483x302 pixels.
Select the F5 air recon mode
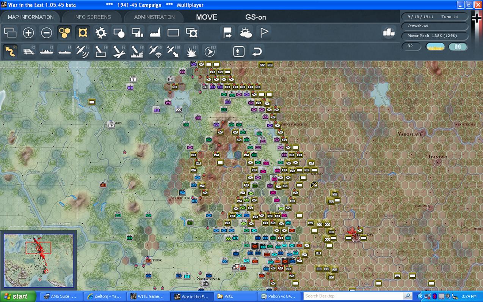pos(82,51)
